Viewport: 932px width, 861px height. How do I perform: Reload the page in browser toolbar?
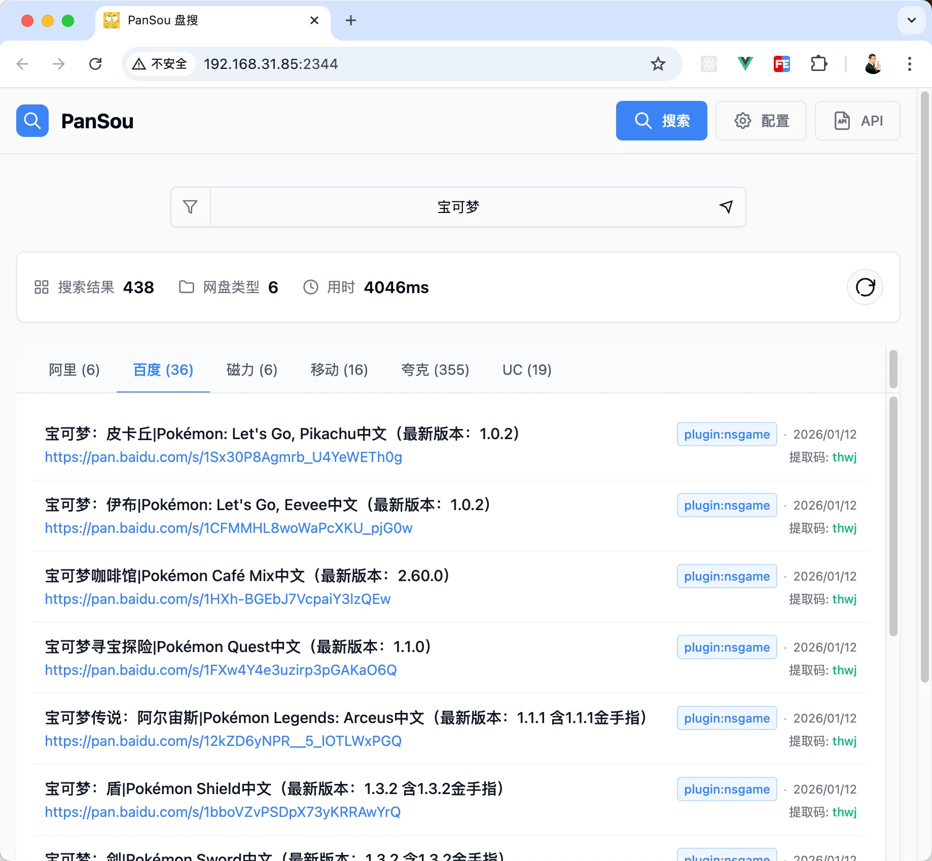(95, 64)
